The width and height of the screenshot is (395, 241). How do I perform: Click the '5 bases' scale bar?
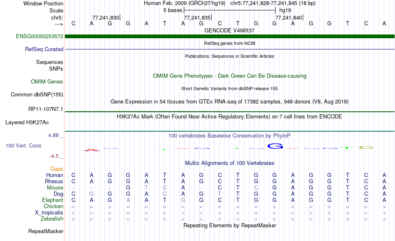coord(230,10)
